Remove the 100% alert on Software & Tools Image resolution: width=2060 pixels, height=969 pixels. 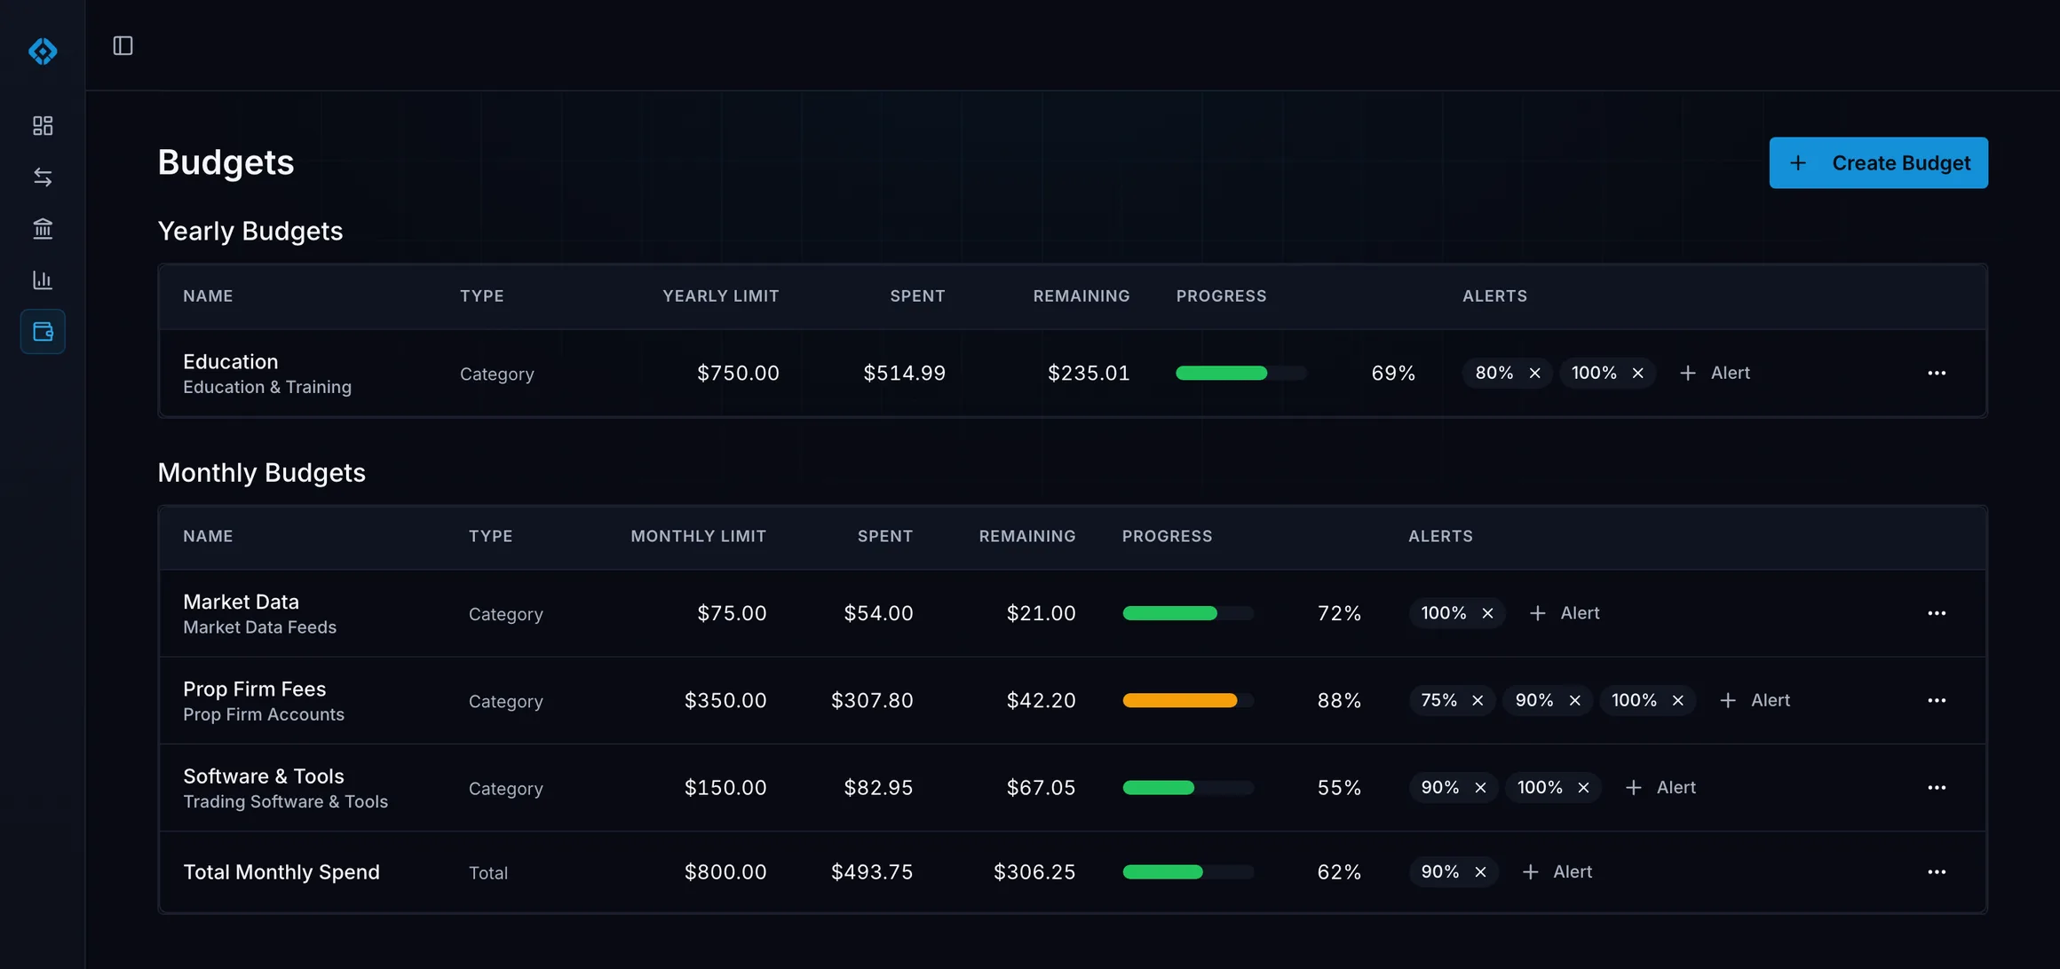[1583, 787]
